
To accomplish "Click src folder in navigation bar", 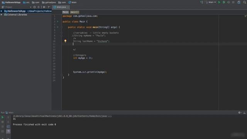I will pos(26,2).
